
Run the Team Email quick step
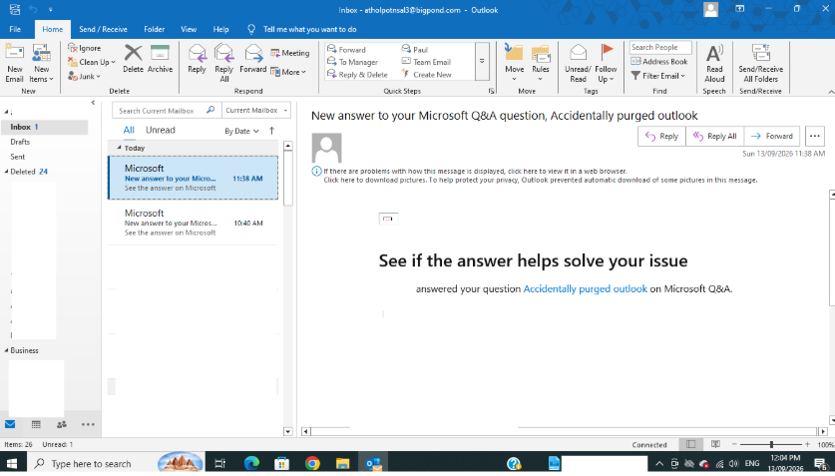tap(427, 62)
